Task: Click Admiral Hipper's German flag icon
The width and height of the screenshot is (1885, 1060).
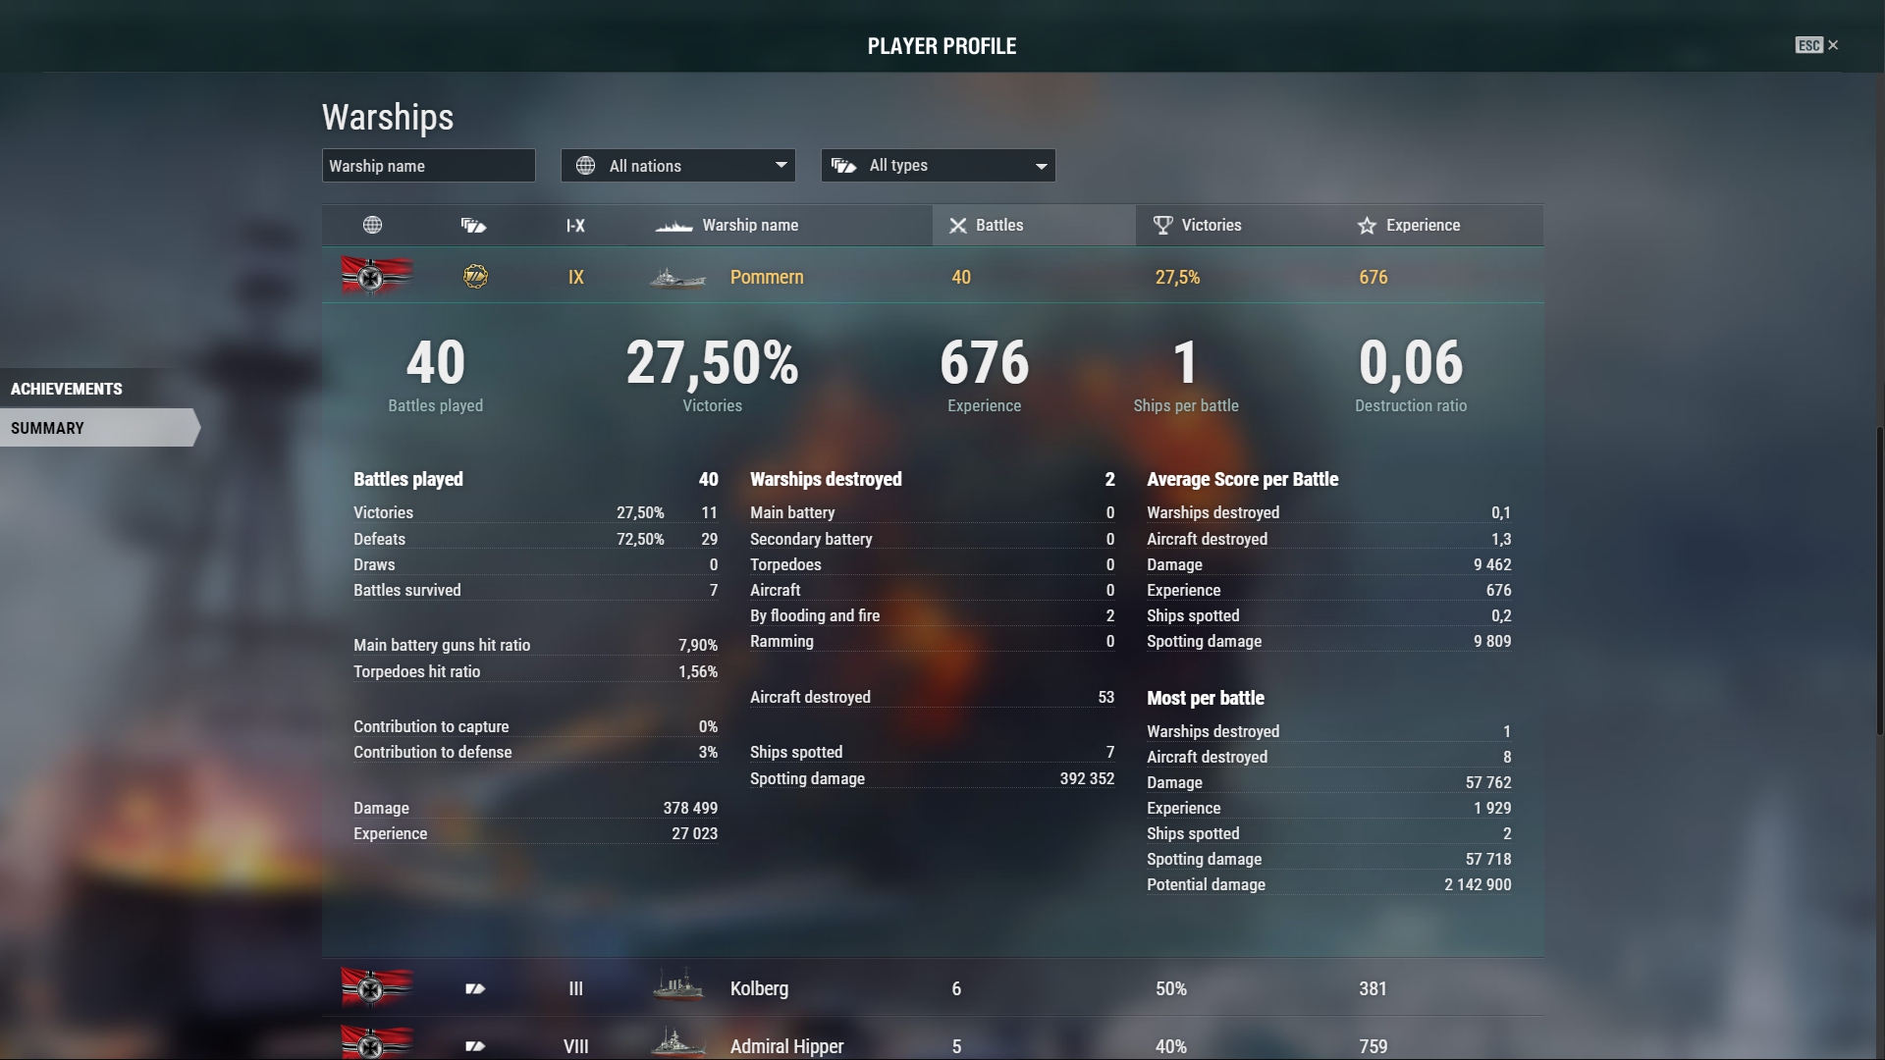Action: click(377, 1042)
